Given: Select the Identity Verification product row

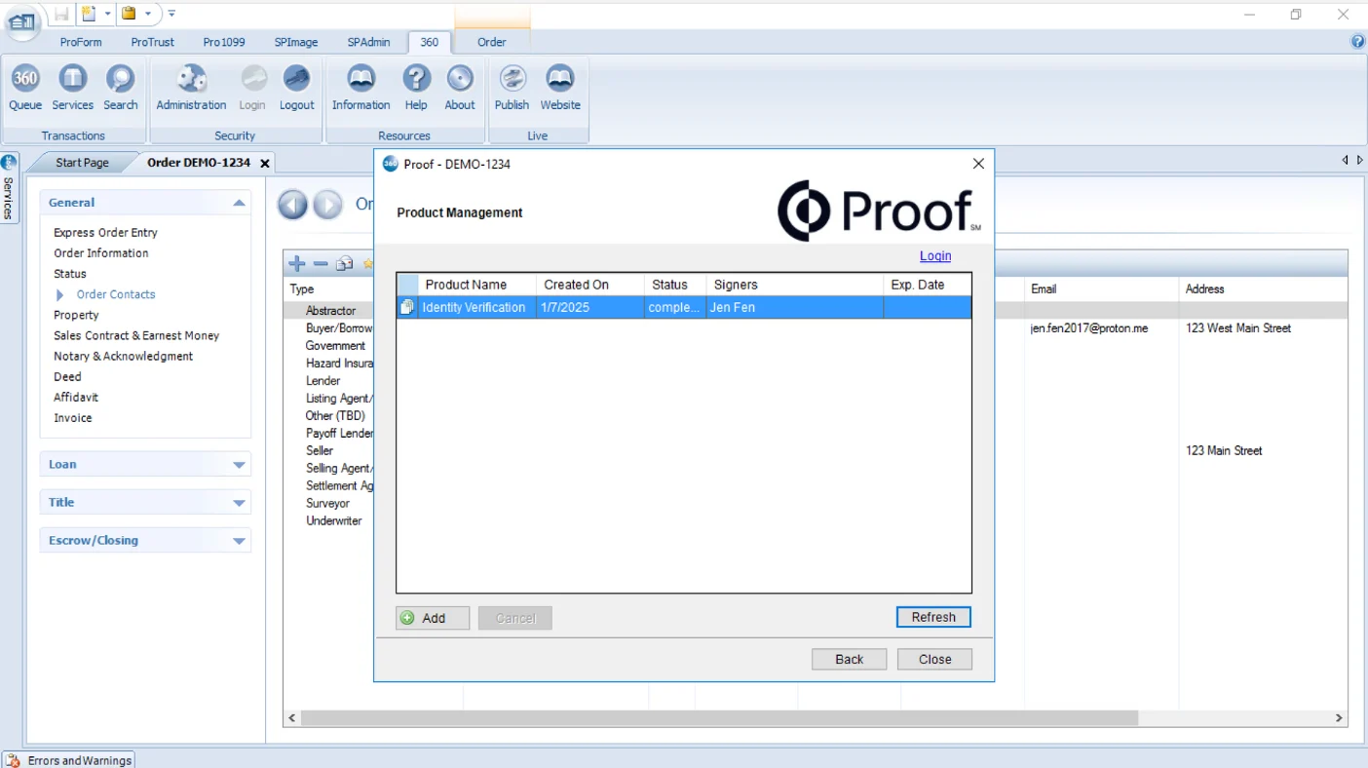Looking at the screenshot, I should point(684,307).
